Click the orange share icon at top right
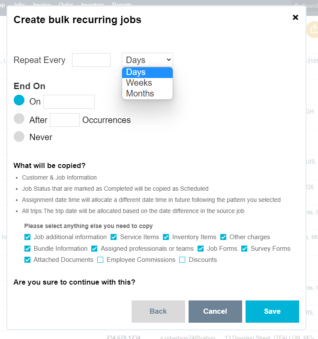The height and width of the screenshot is (339, 318). pyautogui.click(x=313, y=30)
